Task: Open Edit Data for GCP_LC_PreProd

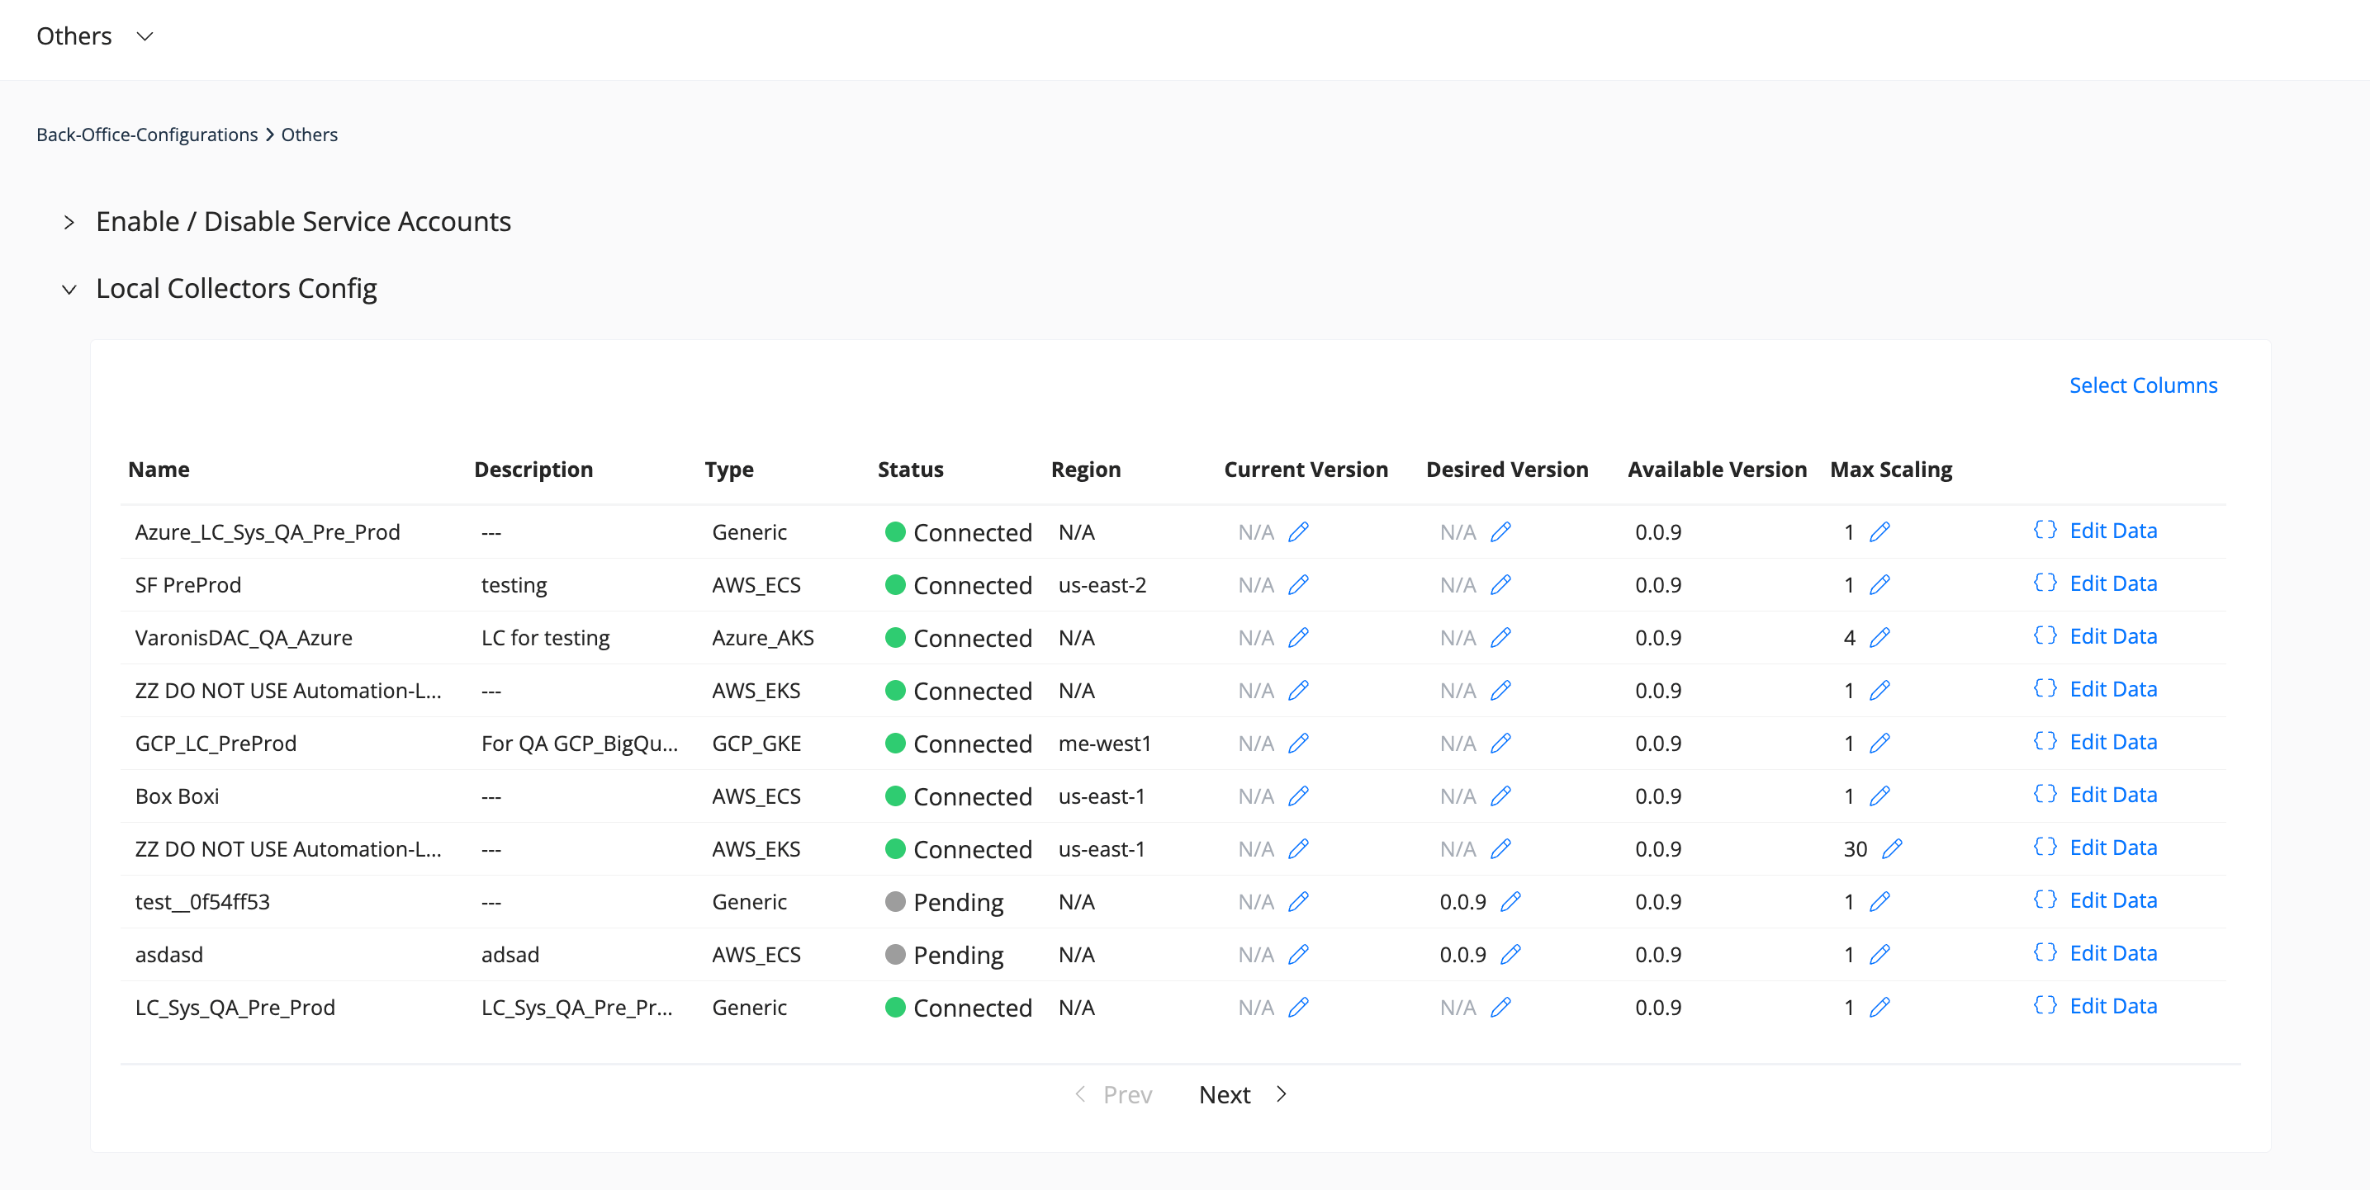Action: (x=2095, y=742)
